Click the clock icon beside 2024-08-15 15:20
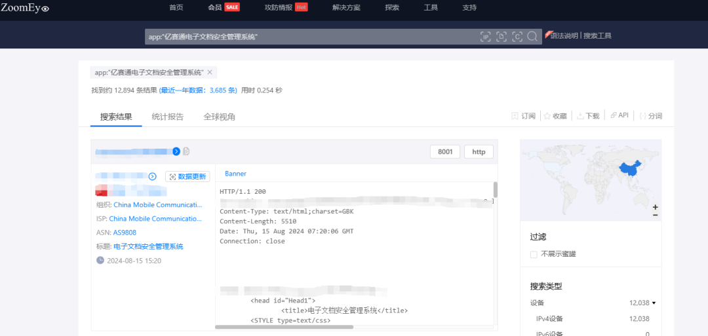708x336 pixels. coord(100,260)
